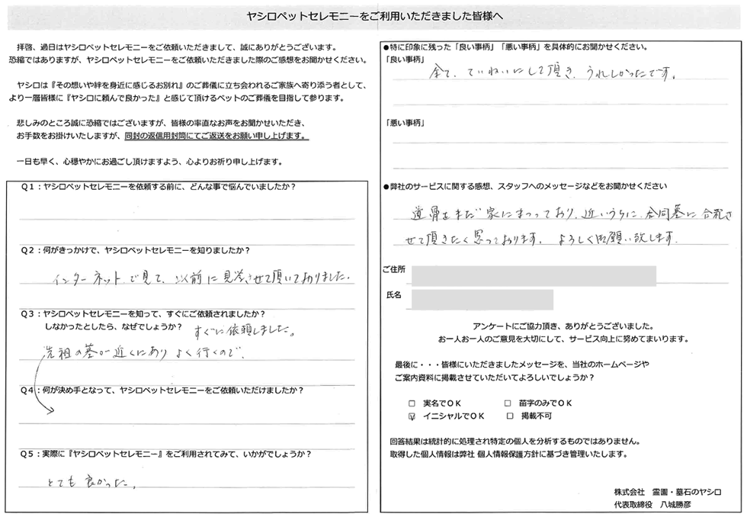Select the 掲載不可 checkbox
The height and width of the screenshot is (514, 747).
[509, 416]
